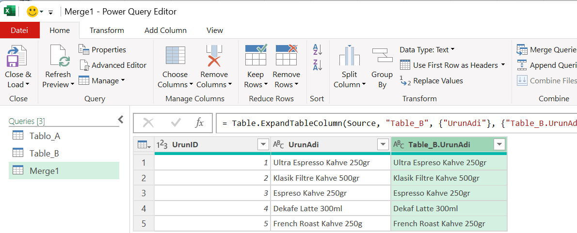Click the Remove Columns icon
Image resolution: width=577 pixels, height=233 pixels.
[x=214, y=56]
